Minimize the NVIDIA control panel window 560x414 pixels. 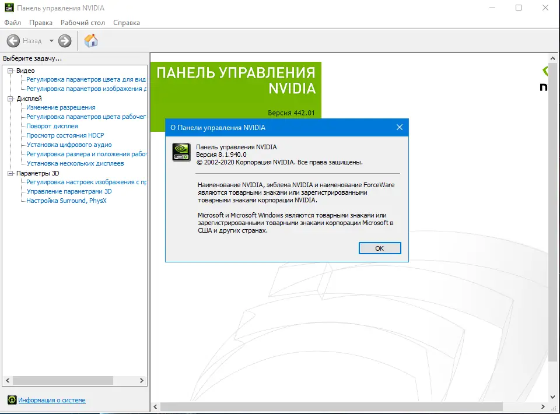(x=492, y=8)
